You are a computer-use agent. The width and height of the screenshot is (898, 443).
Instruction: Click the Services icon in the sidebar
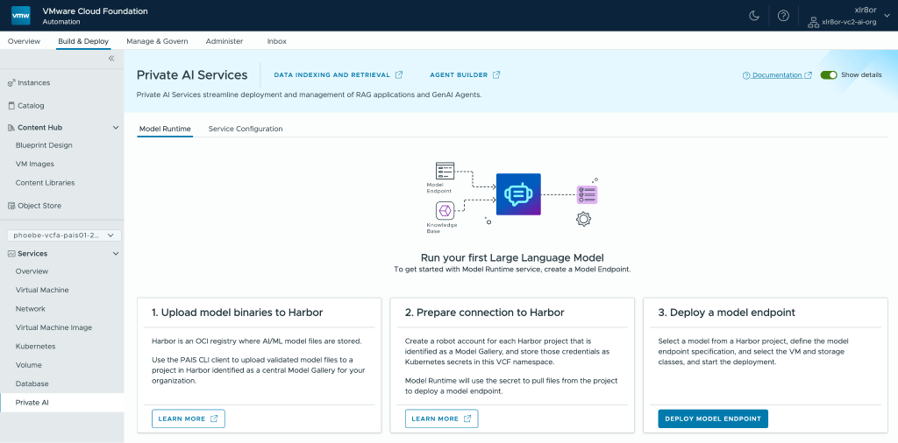click(x=11, y=253)
